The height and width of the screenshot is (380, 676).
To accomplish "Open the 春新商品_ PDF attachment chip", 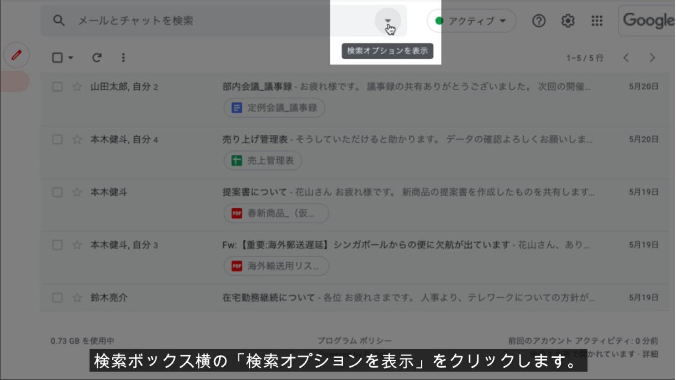I will pos(276,213).
